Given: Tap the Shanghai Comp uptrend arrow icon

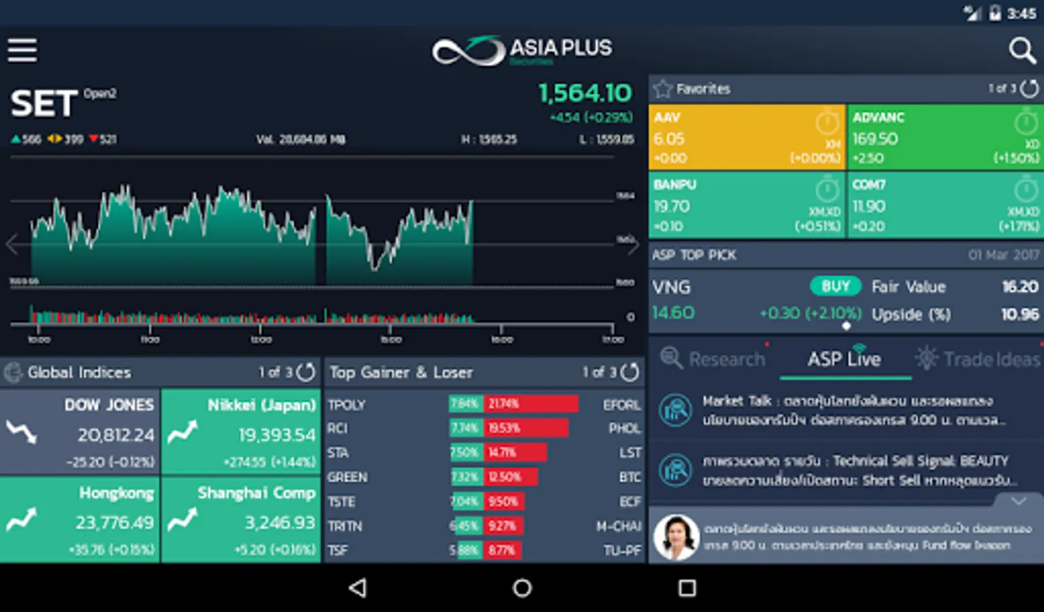Looking at the screenshot, I should coord(182,519).
